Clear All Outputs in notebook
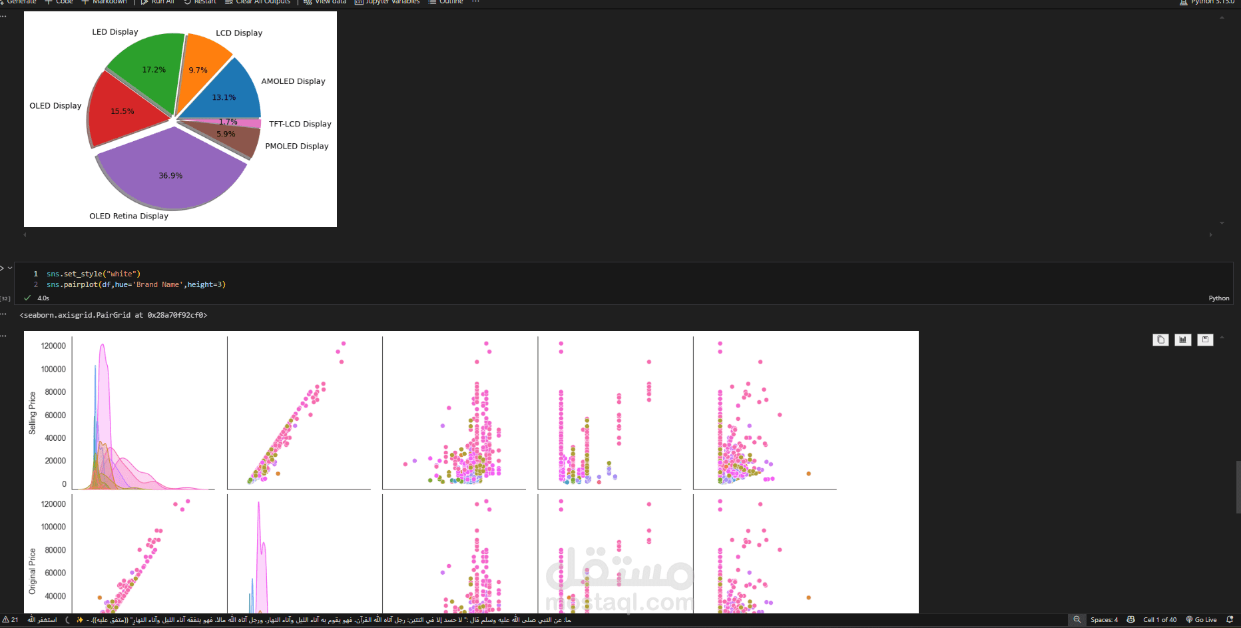Image resolution: width=1241 pixels, height=628 pixels. 258,2
